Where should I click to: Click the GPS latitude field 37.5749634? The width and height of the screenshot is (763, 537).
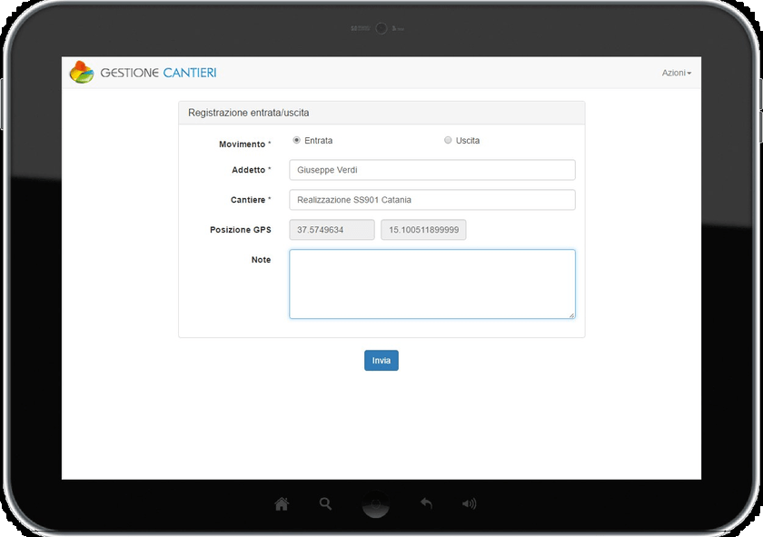pyautogui.click(x=332, y=230)
